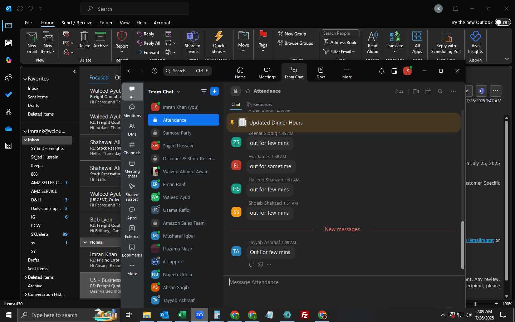Open emailmgmt link in reading pane

480,240
